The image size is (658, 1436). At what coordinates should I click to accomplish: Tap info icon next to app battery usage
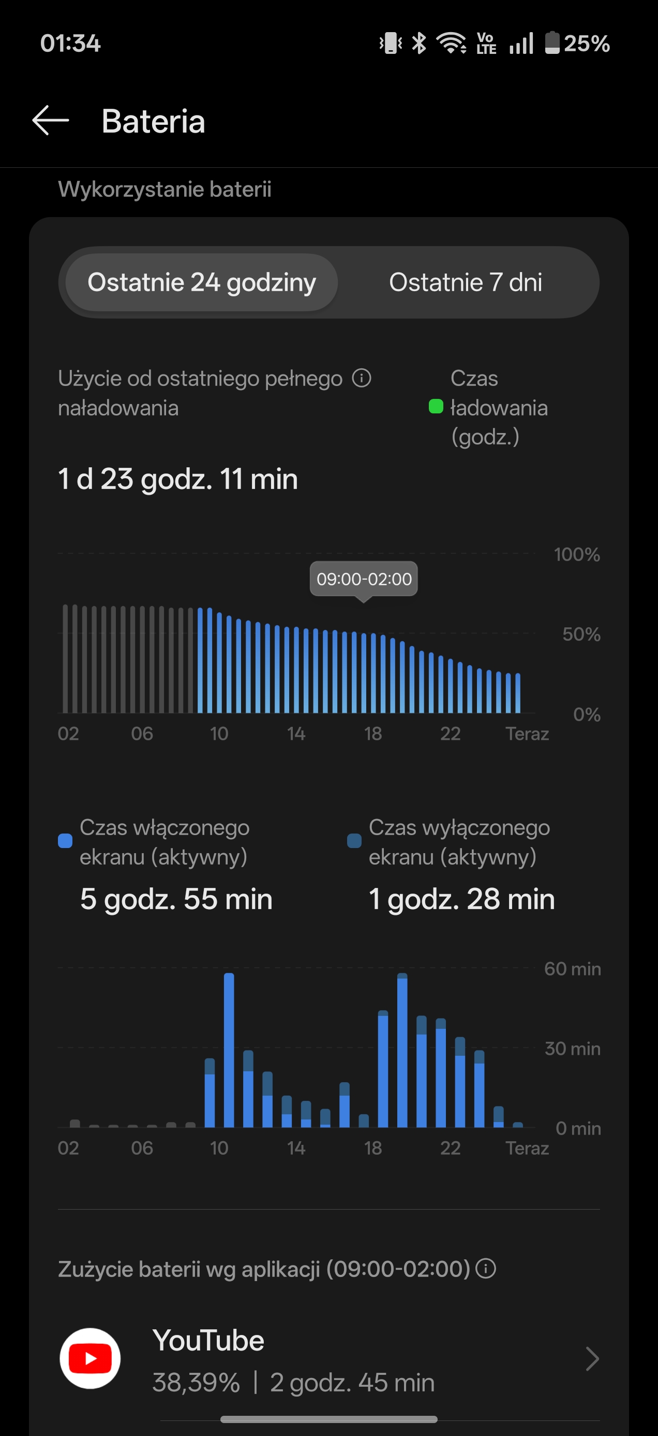tap(486, 1269)
